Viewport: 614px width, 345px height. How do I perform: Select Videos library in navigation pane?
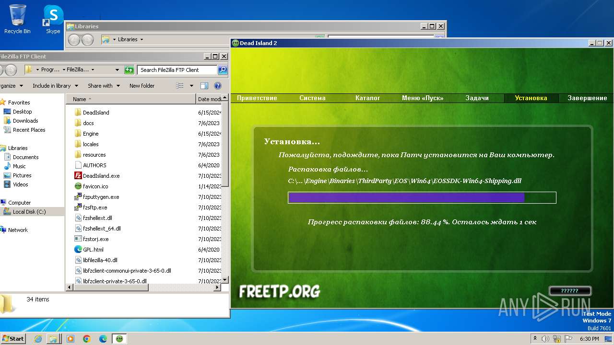16,184
